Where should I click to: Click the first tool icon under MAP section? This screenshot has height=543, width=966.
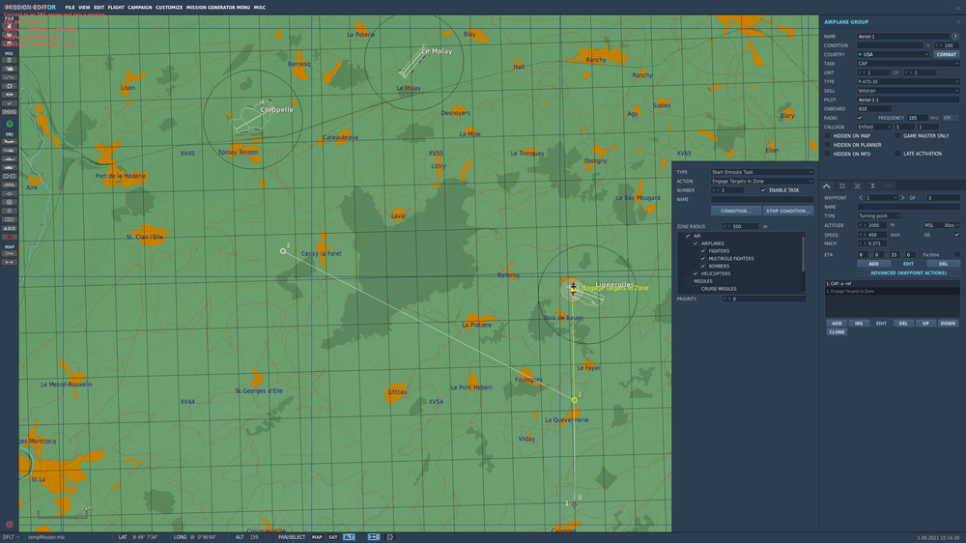(x=10, y=253)
